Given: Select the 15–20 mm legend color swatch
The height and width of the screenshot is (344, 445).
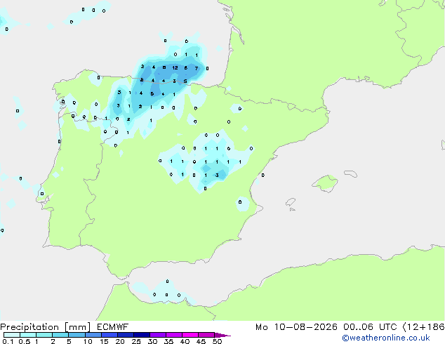Looking at the screenshot, I should click(109, 335).
